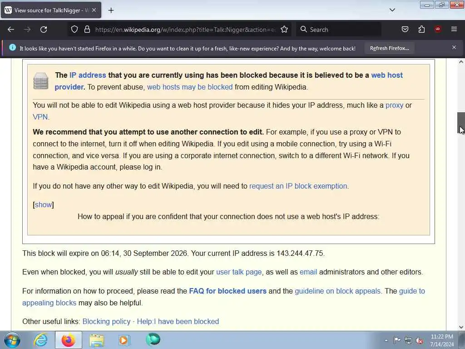
Task: Open the Save to Pocket button
Action: pyautogui.click(x=405, y=30)
